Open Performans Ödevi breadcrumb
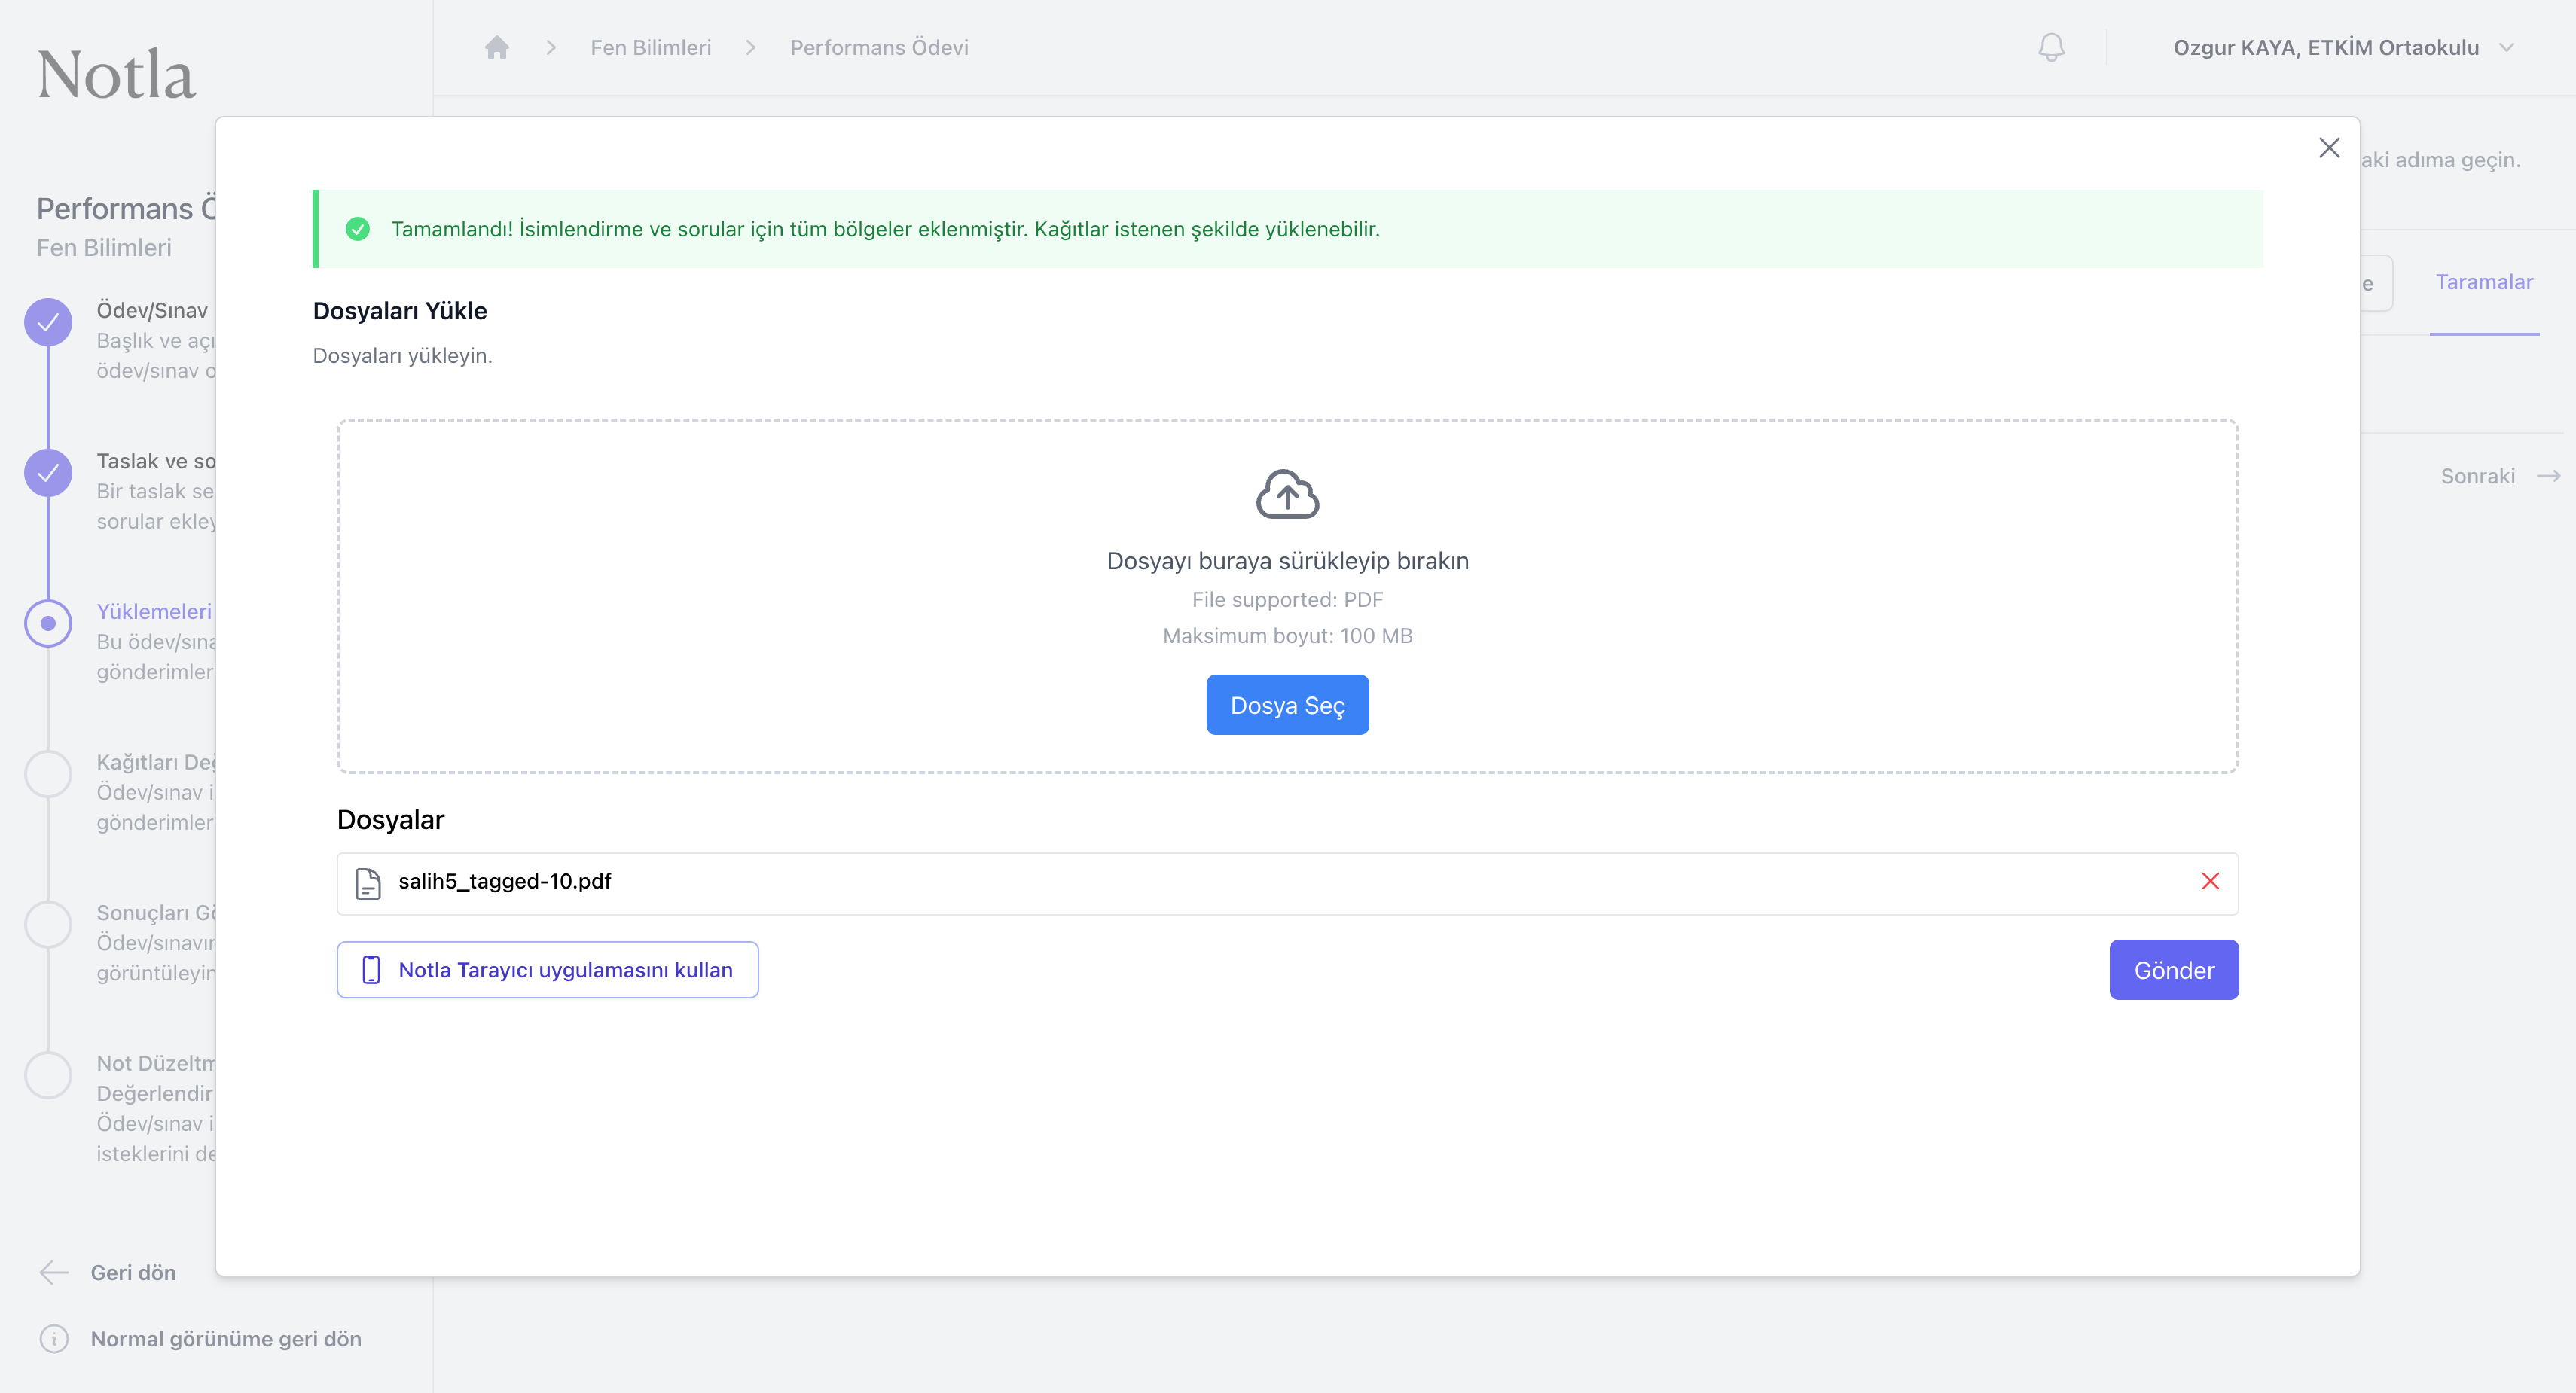Screen dimensions: 2576x1393 coord(879,47)
